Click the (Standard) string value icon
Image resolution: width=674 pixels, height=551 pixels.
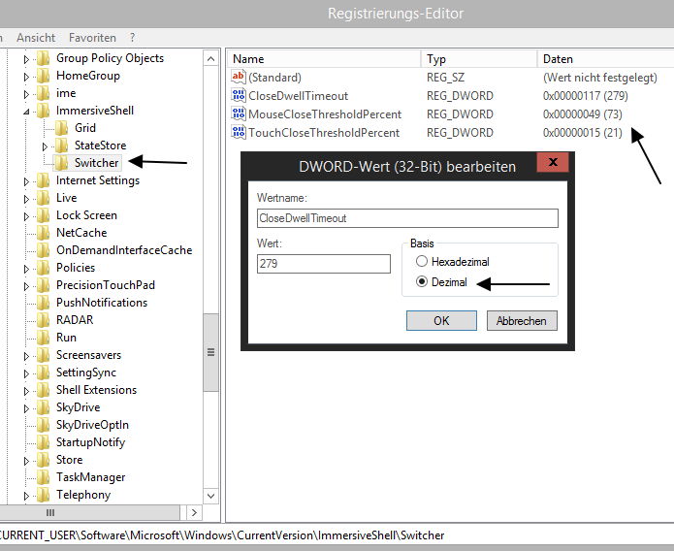tap(240, 78)
